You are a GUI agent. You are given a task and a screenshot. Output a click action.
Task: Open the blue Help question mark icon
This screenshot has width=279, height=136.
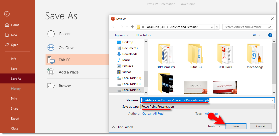click(x=270, y=35)
